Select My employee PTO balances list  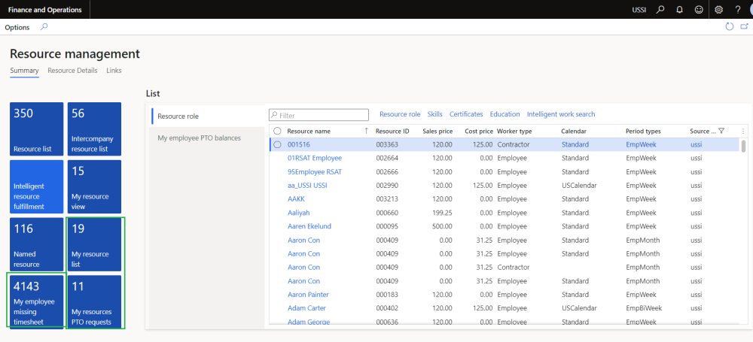[x=197, y=138]
